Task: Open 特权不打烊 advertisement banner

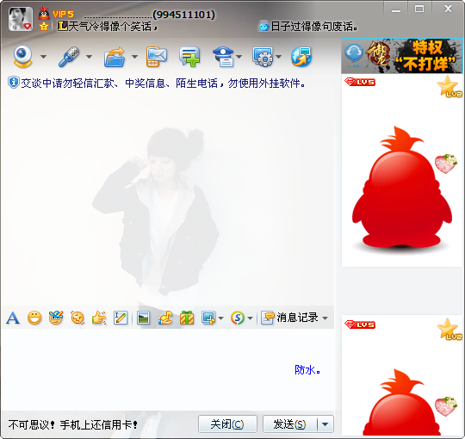Action: [402, 56]
